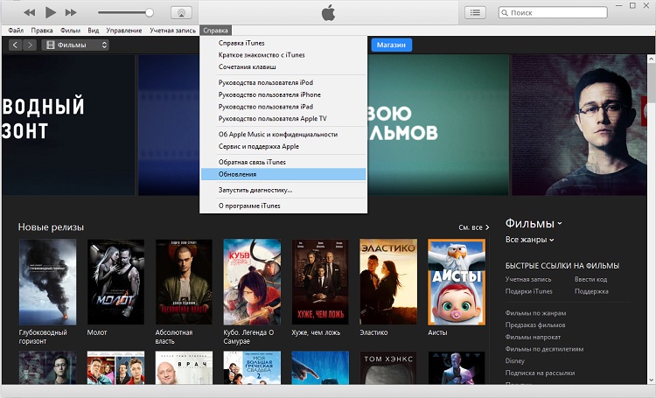Open Фильмы по десятилетиям link
The height and width of the screenshot is (398, 656).
(x=544, y=349)
